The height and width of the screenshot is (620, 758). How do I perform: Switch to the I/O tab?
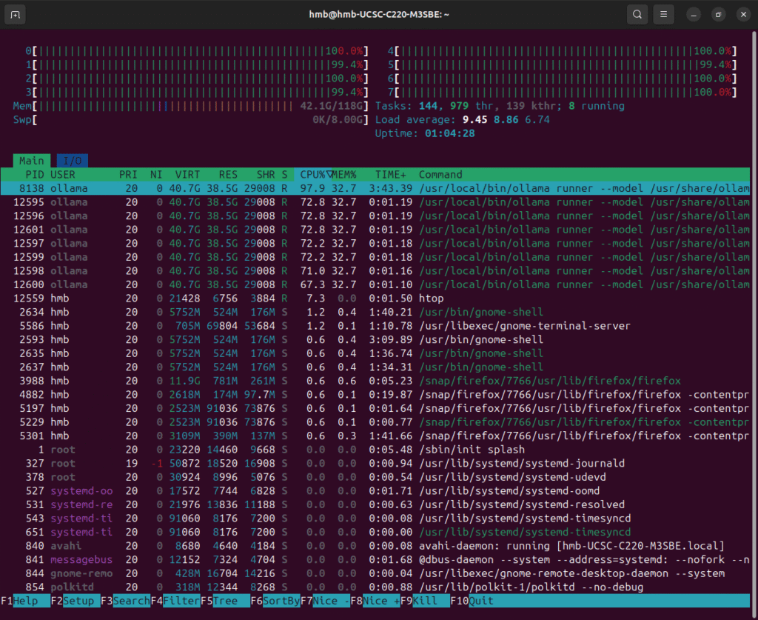72,161
